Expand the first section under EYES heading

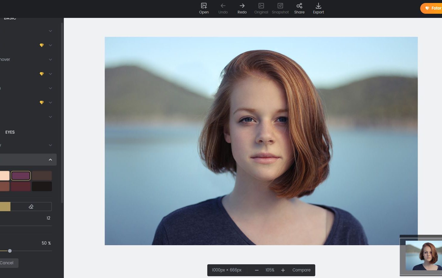(50, 145)
